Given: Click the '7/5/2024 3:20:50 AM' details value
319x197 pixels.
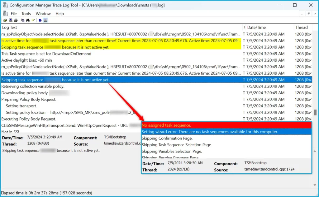Looking at the screenshot, I should pyautogui.click(x=185, y=163).
